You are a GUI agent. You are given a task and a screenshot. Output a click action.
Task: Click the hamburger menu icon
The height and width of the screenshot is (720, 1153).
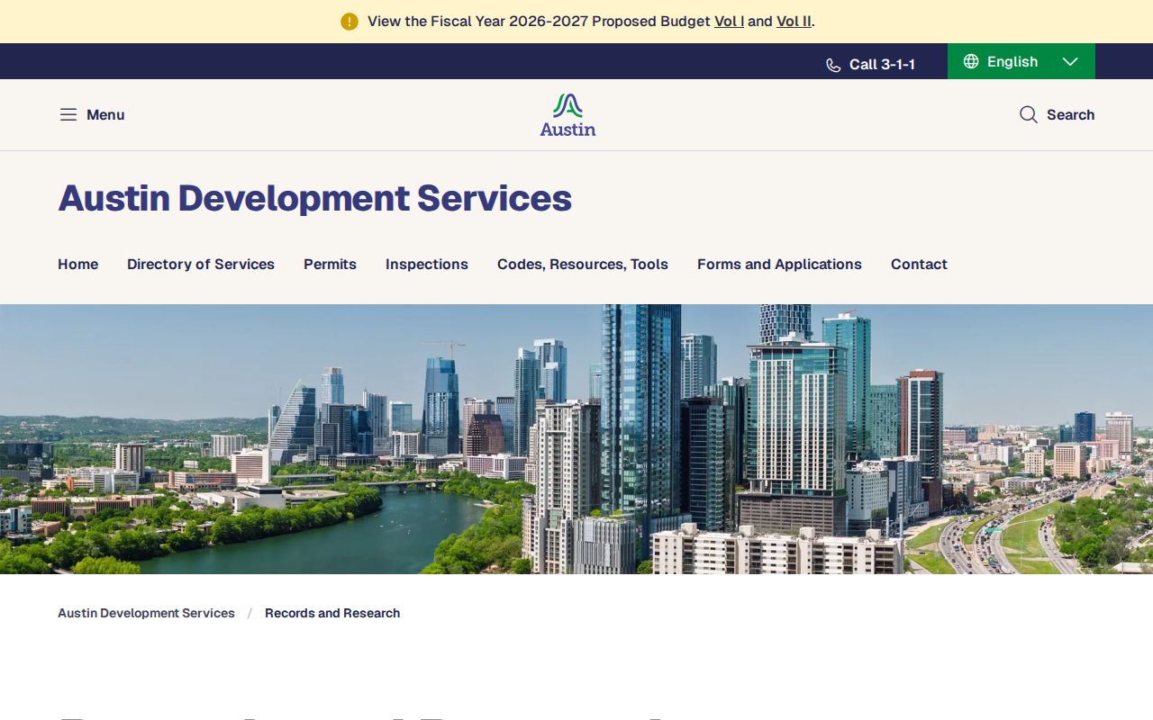68,114
